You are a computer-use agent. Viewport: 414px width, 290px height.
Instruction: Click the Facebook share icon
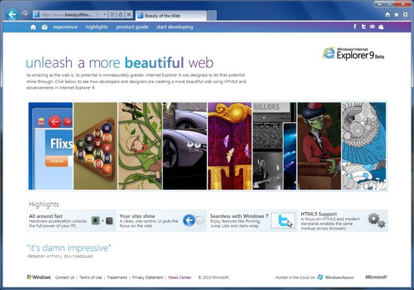355,27
